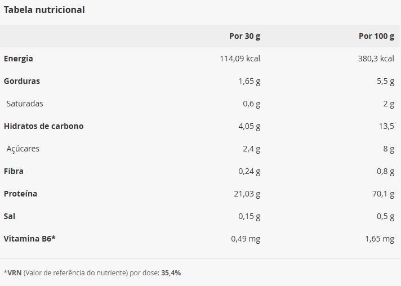This screenshot has height=286, width=401.
Task: Select the 114,09 kcal energy value
Action: click(x=240, y=59)
